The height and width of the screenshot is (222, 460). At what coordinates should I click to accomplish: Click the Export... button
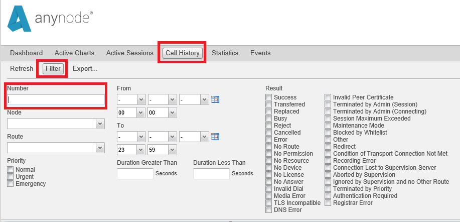(85, 69)
